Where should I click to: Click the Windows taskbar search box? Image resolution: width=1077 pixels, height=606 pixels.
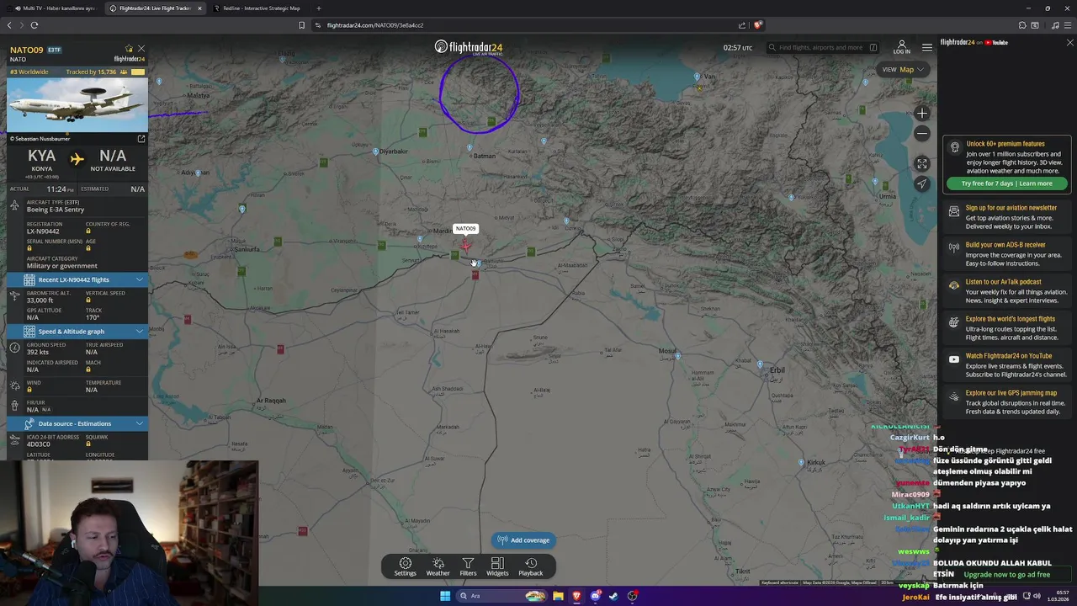tap(502, 596)
